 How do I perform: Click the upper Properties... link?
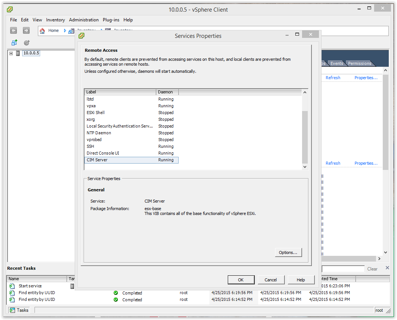(366, 78)
